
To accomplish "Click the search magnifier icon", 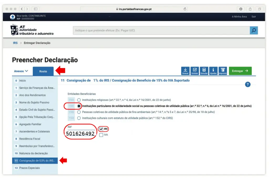I will [254, 30].
